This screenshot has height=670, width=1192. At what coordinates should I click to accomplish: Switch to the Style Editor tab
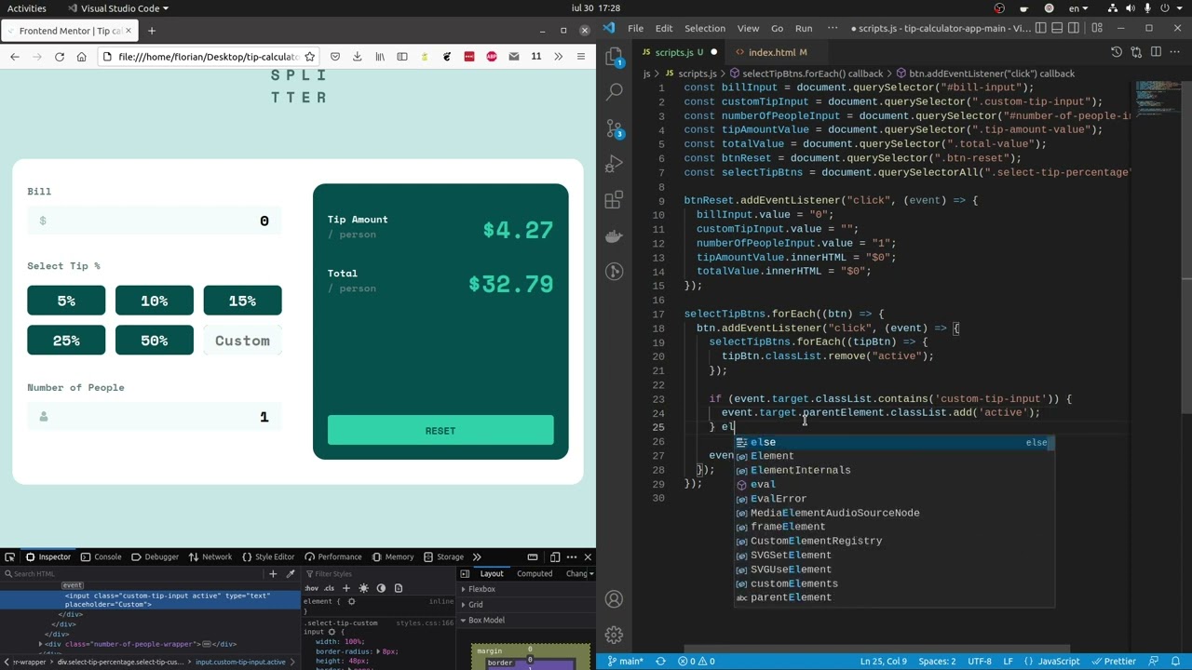tap(268, 556)
